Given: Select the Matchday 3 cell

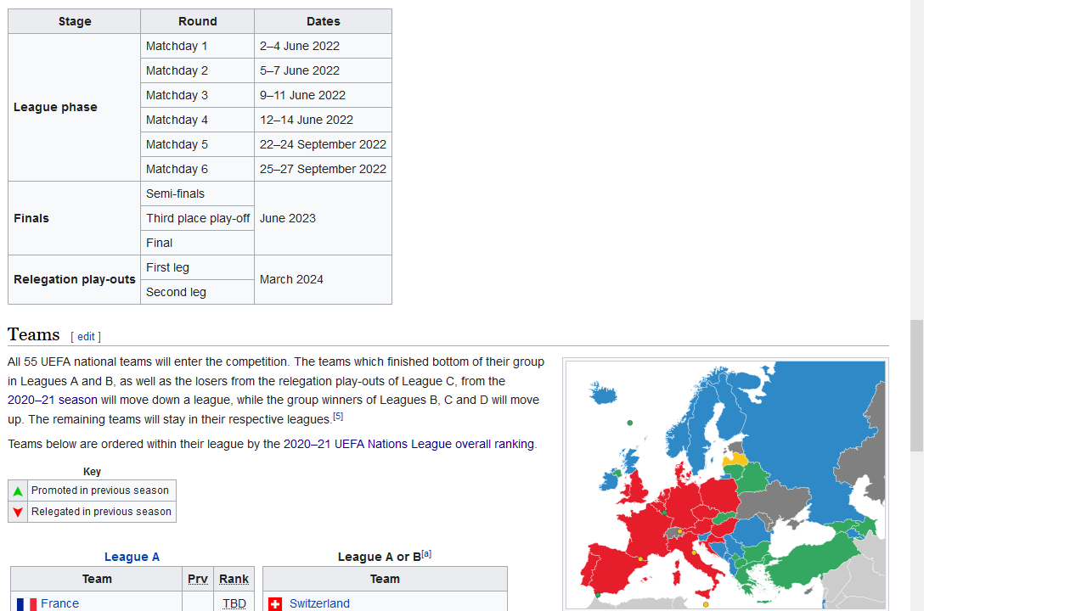Looking at the screenshot, I should [197, 95].
